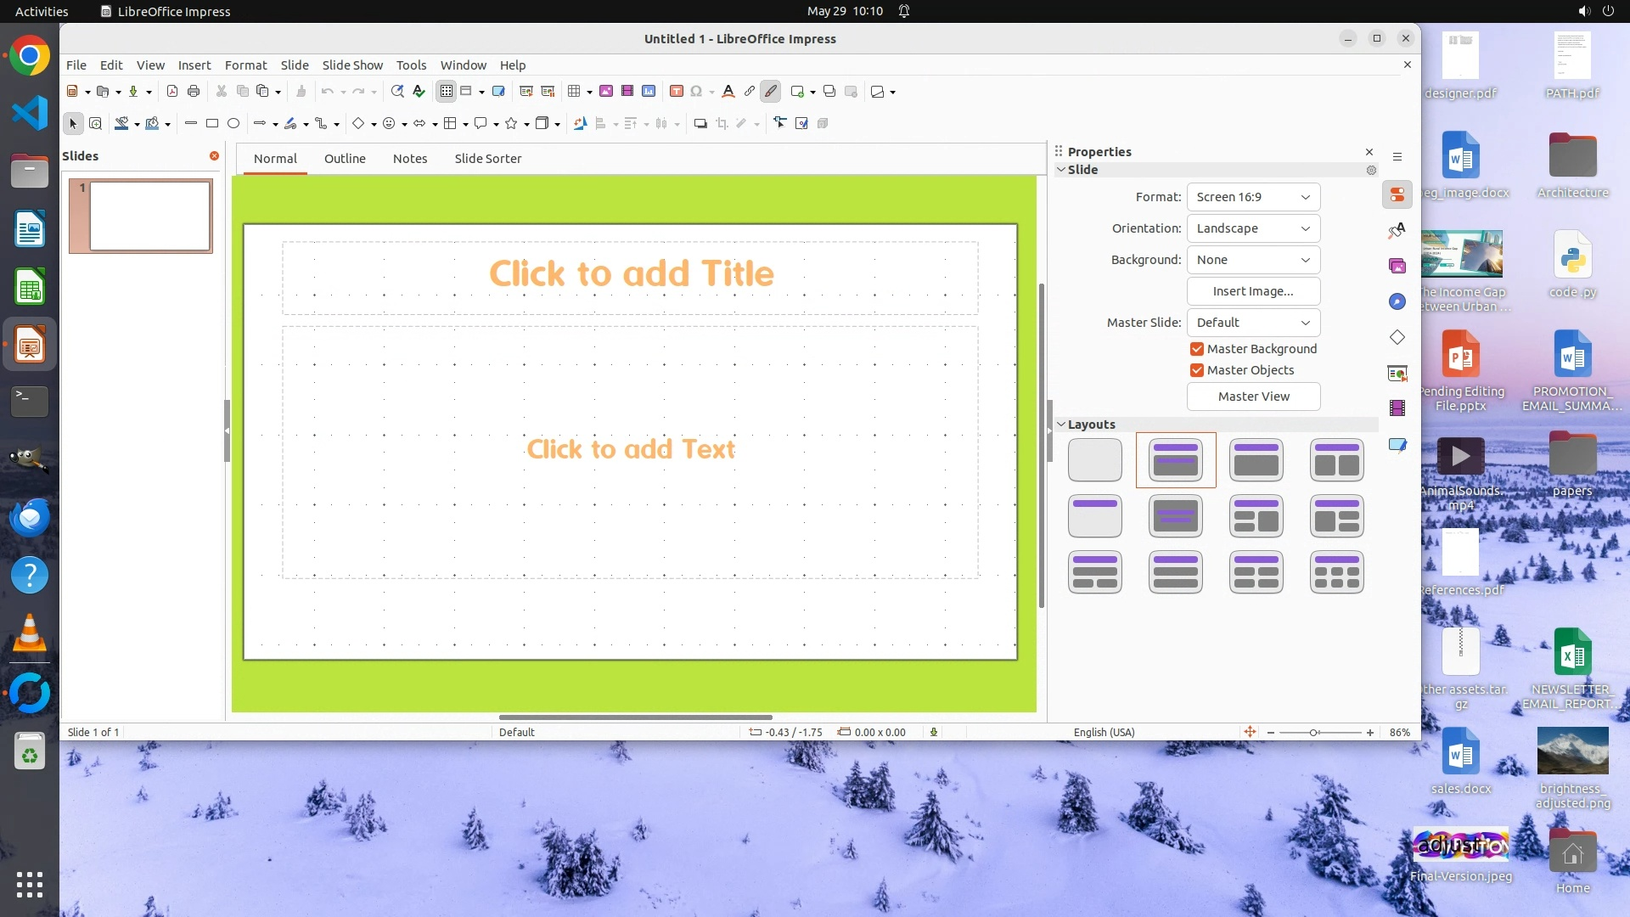The width and height of the screenshot is (1630, 917).
Task: Open the Slide Show menu
Action: pyautogui.click(x=352, y=65)
